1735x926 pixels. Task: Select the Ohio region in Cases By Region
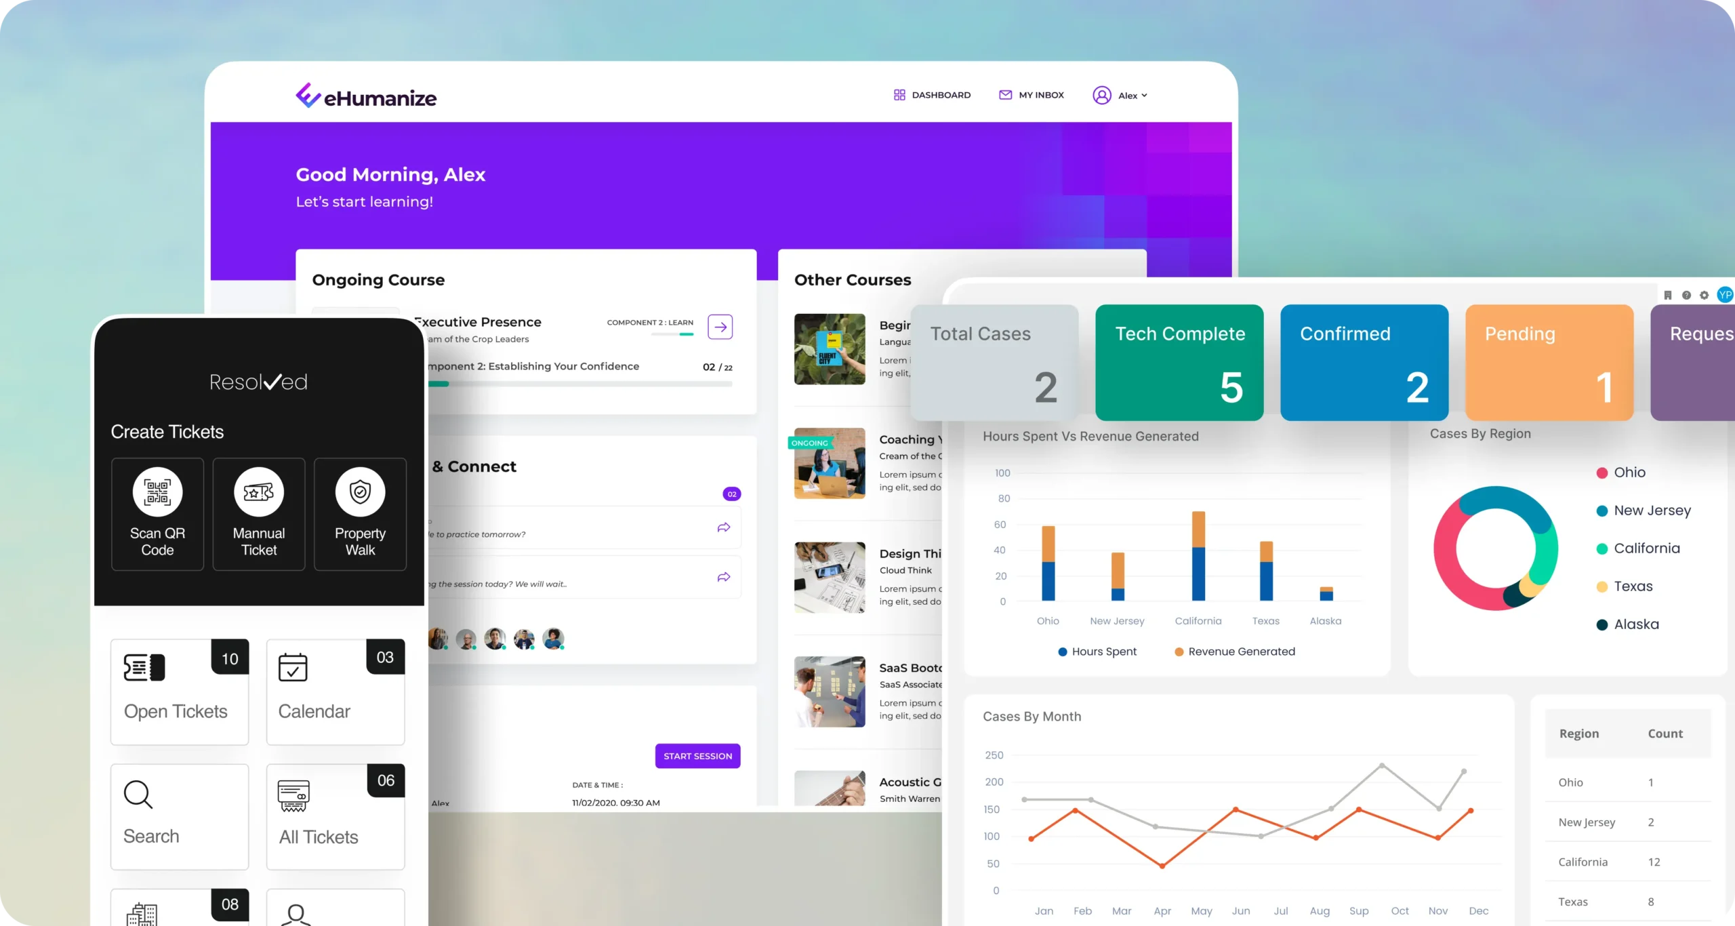(x=1631, y=472)
